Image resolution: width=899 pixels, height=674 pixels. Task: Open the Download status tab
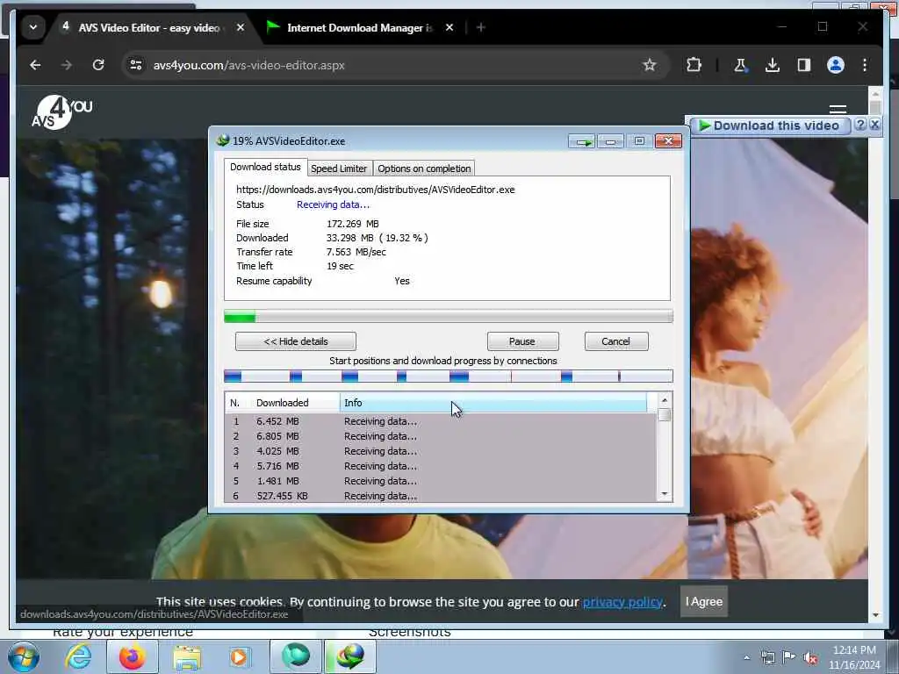265,167
